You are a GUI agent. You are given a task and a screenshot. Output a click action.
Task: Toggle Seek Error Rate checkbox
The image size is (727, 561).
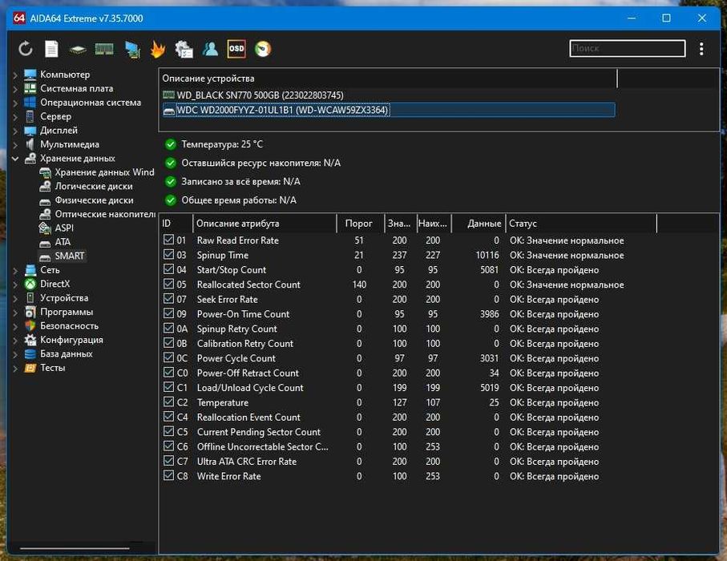tap(169, 299)
